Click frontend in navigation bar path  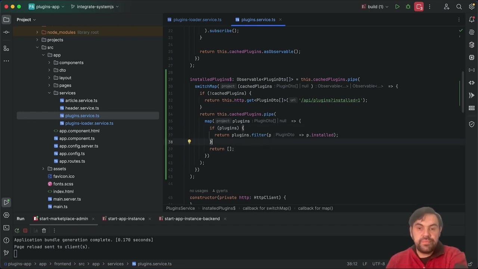[x=62, y=264]
